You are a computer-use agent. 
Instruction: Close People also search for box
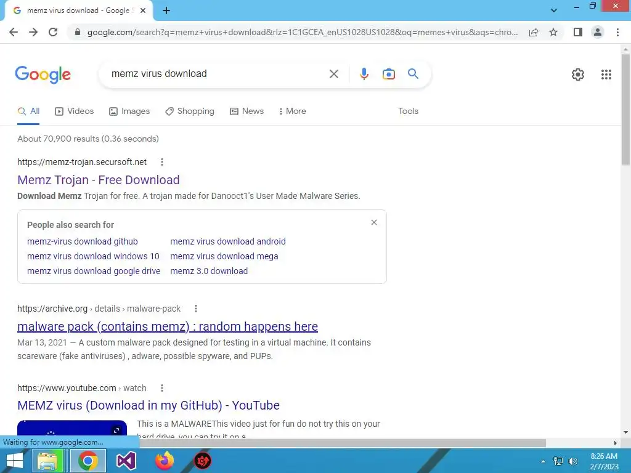[374, 222]
